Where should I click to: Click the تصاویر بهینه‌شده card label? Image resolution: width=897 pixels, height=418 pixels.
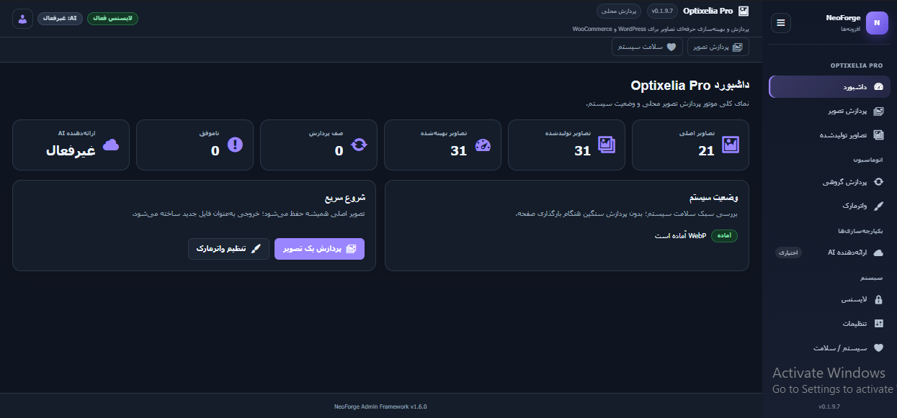444,134
